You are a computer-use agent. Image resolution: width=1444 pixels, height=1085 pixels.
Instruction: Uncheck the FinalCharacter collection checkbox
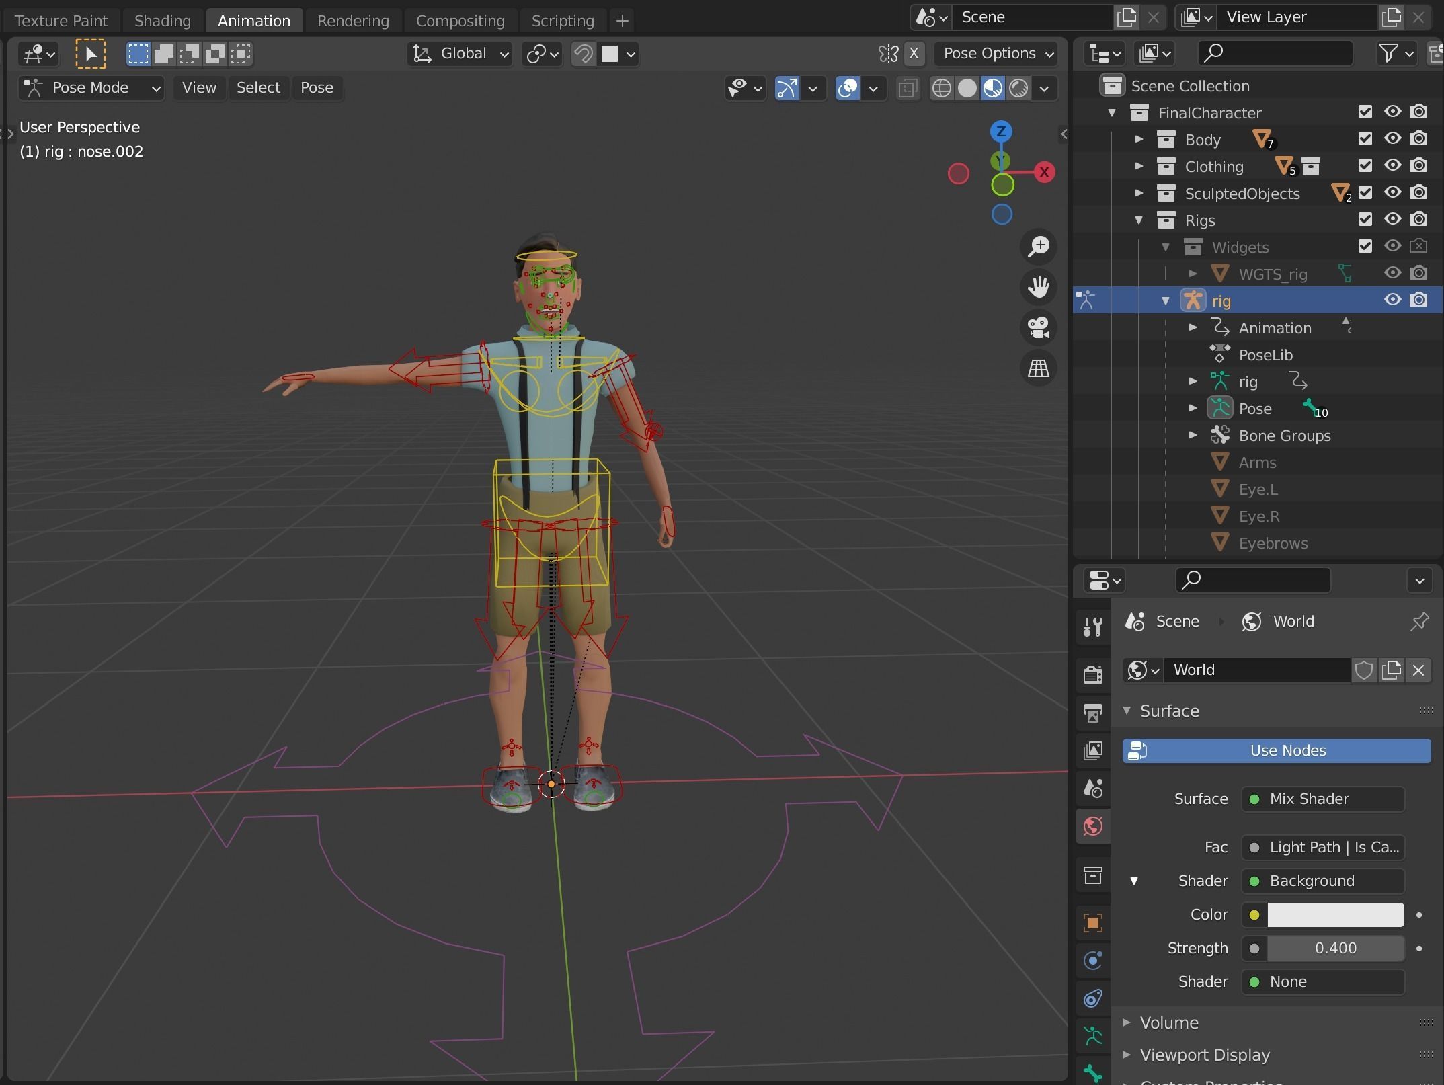(x=1365, y=112)
